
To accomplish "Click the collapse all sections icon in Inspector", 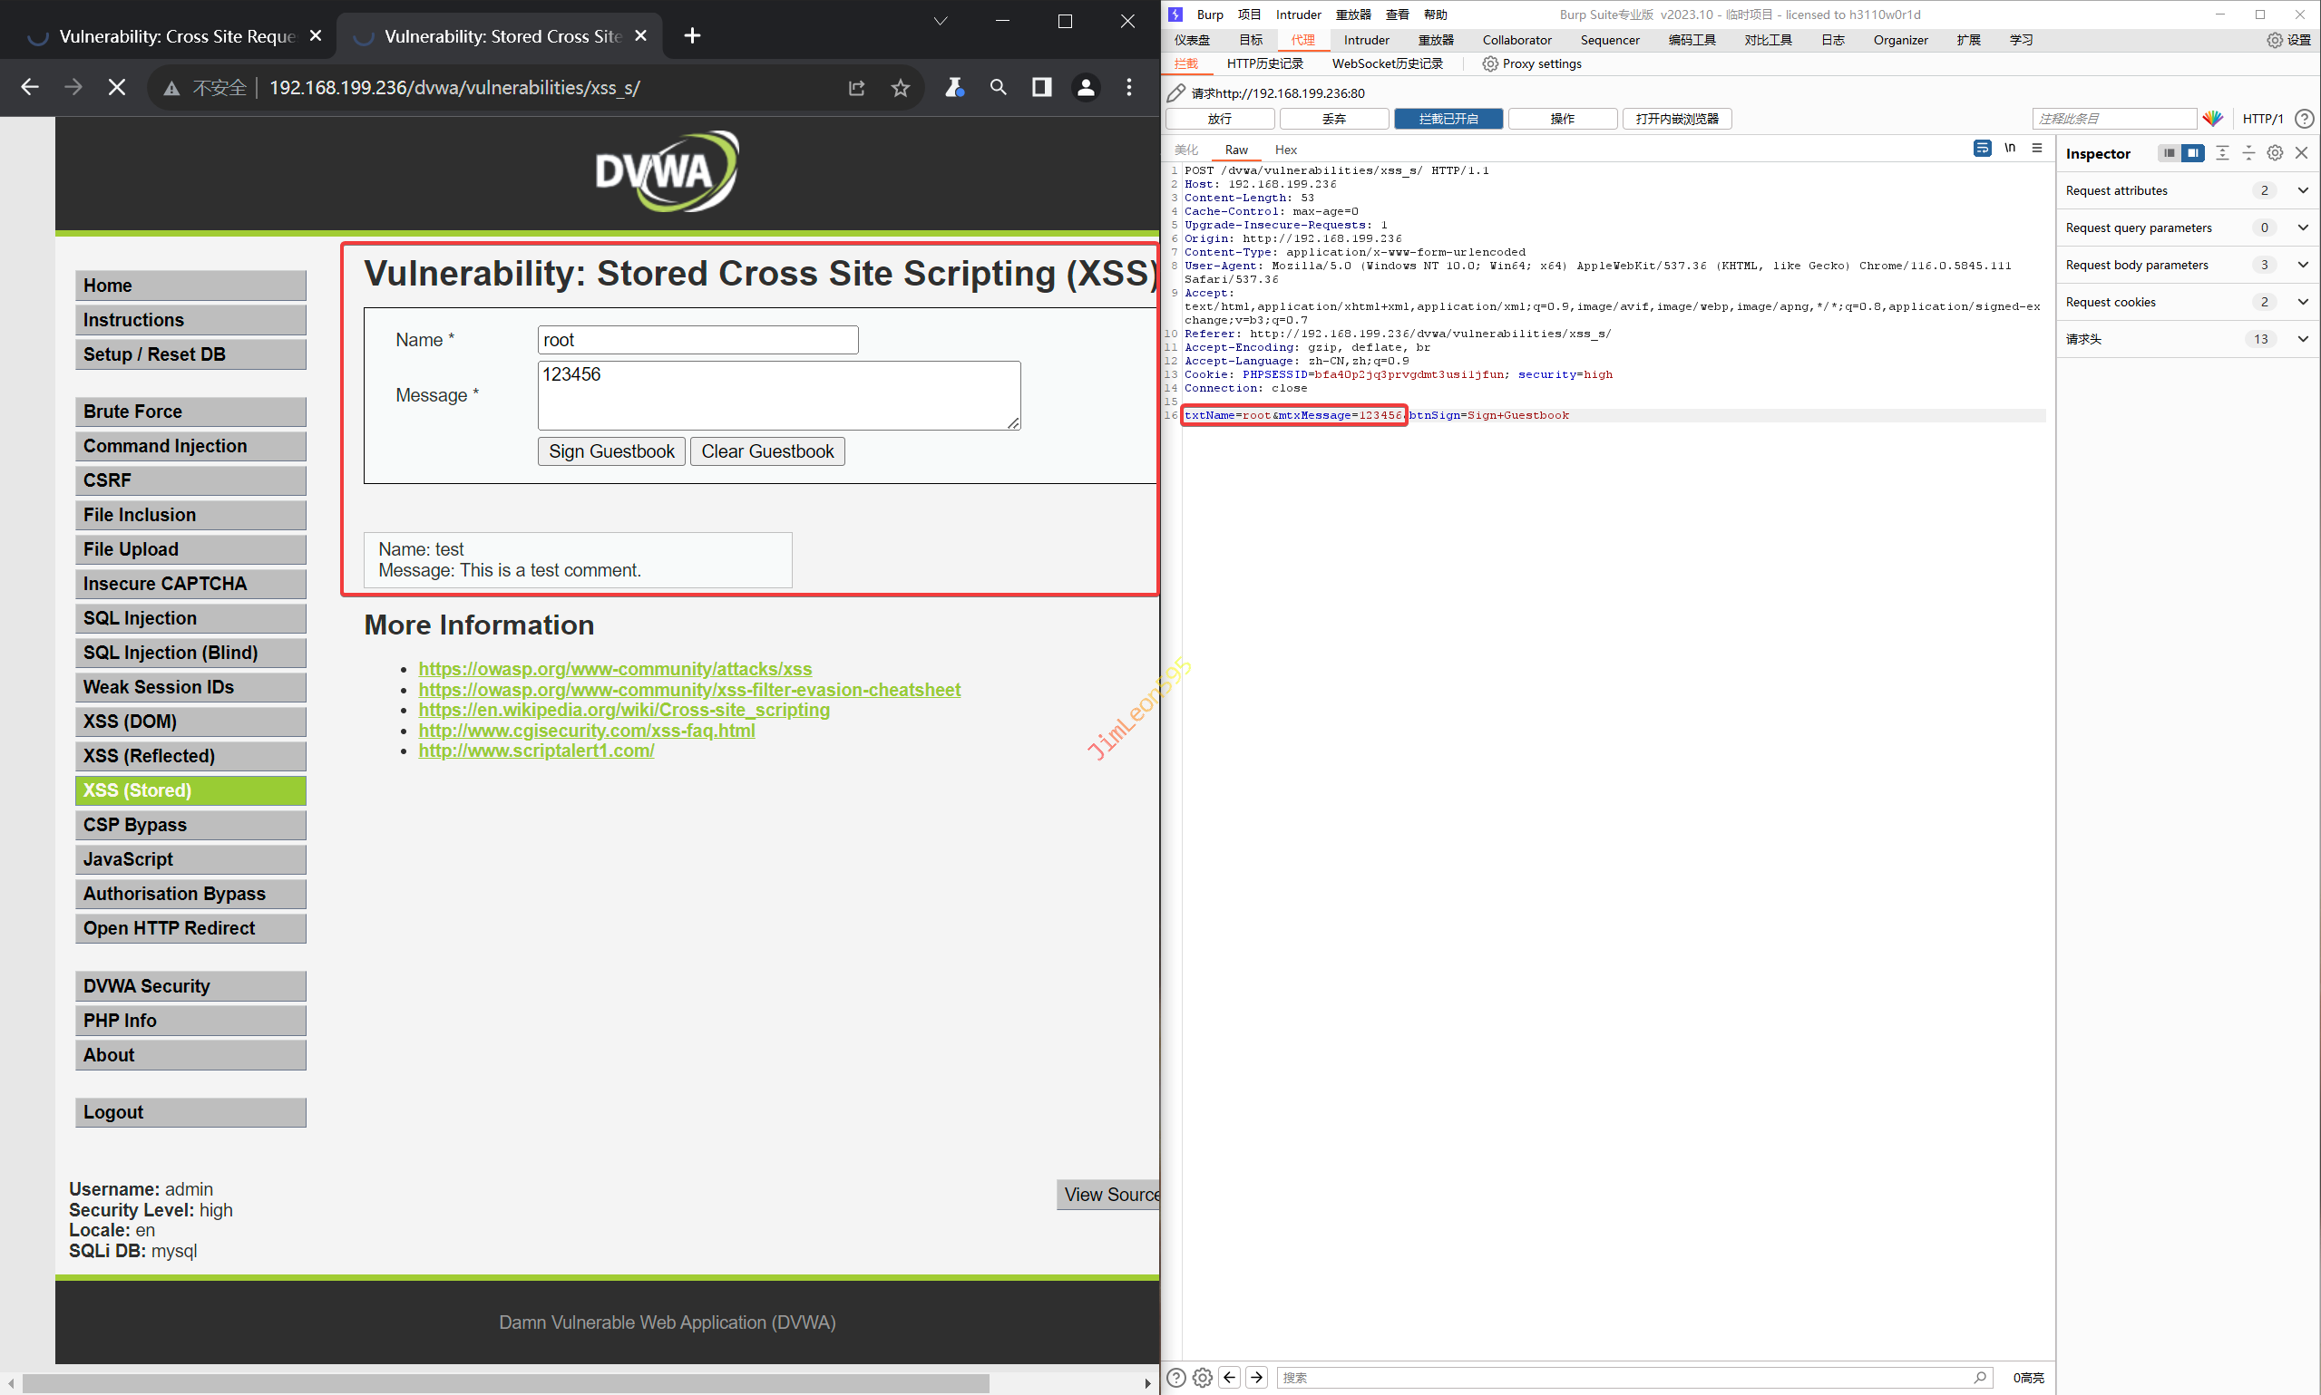I will click(x=2248, y=153).
